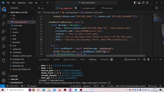Create a new terminal with plus icon
This screenshot has width=164, height=92.
click(138, 60)
